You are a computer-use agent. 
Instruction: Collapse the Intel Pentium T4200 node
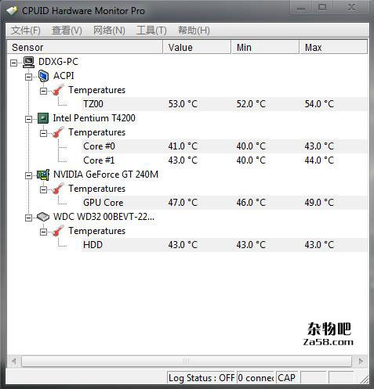tap(28, 119)
